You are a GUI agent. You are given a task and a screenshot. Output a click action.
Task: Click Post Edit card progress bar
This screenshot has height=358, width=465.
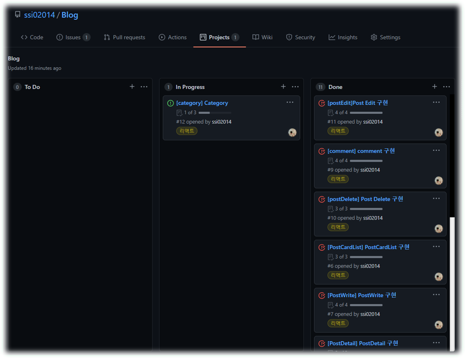point(366,113)
